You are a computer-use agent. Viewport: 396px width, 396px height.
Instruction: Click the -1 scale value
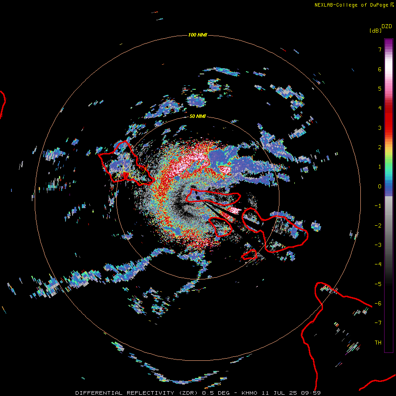tap(378, 206)
